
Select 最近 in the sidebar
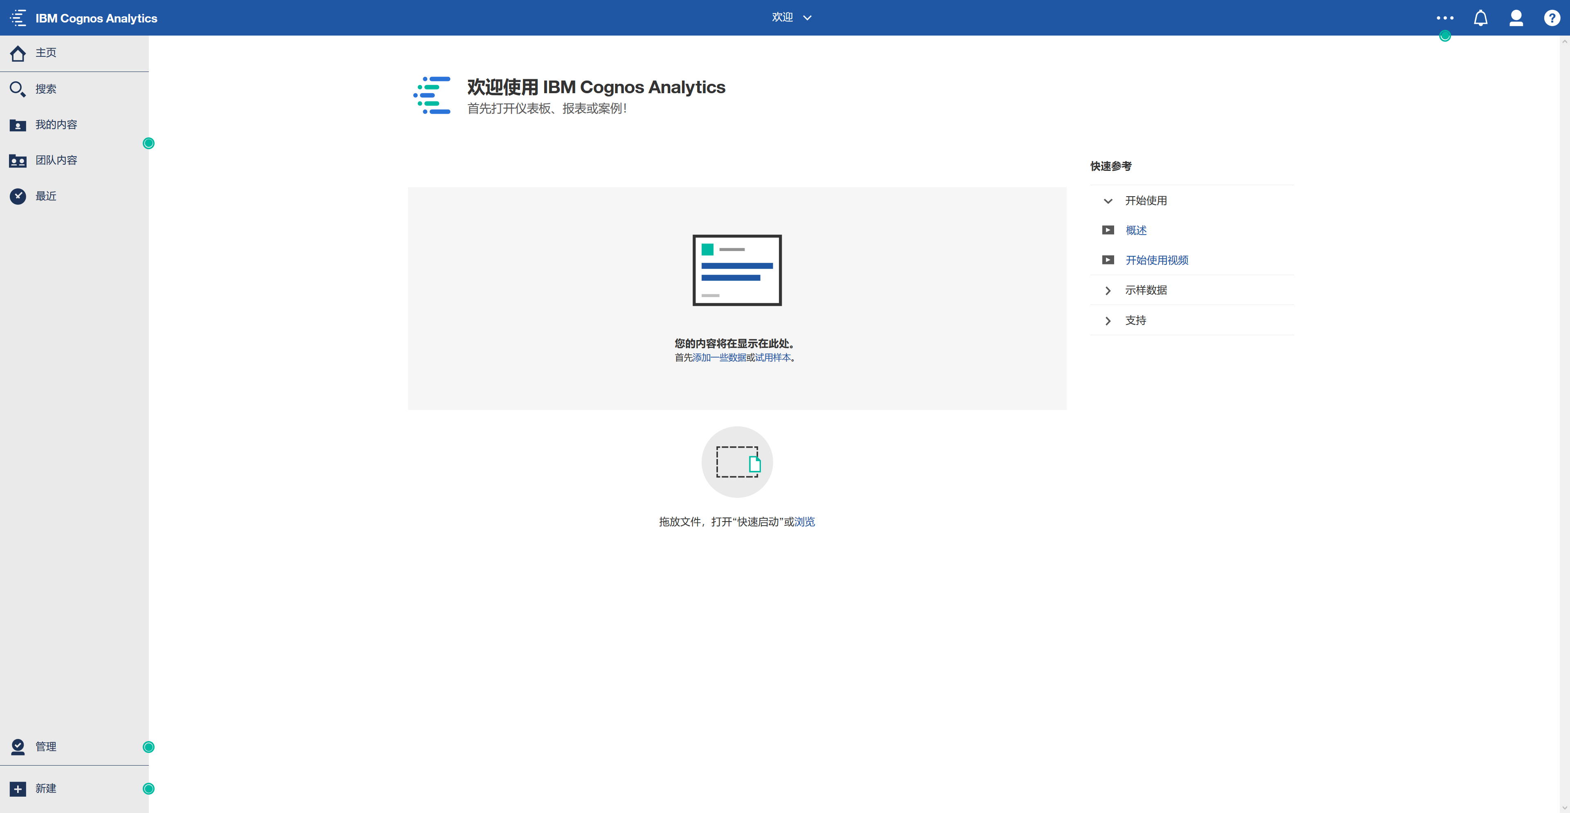coord(74,196)
